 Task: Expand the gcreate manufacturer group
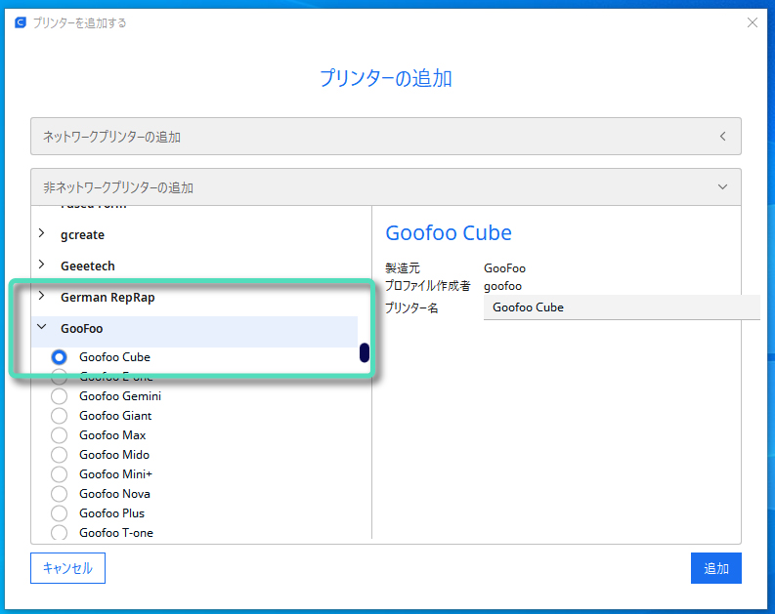click(x=42, y=233)
